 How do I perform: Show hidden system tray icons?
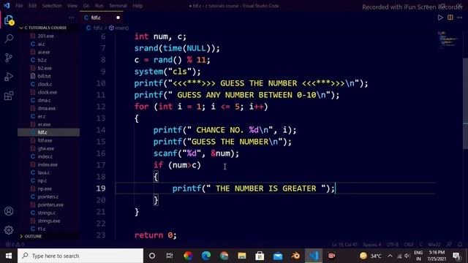point(390,256)
